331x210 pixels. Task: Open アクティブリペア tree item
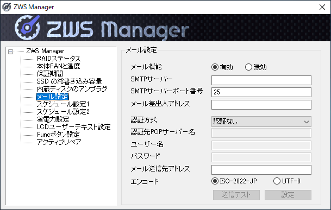pyautogui.click(x=59, y=142)
